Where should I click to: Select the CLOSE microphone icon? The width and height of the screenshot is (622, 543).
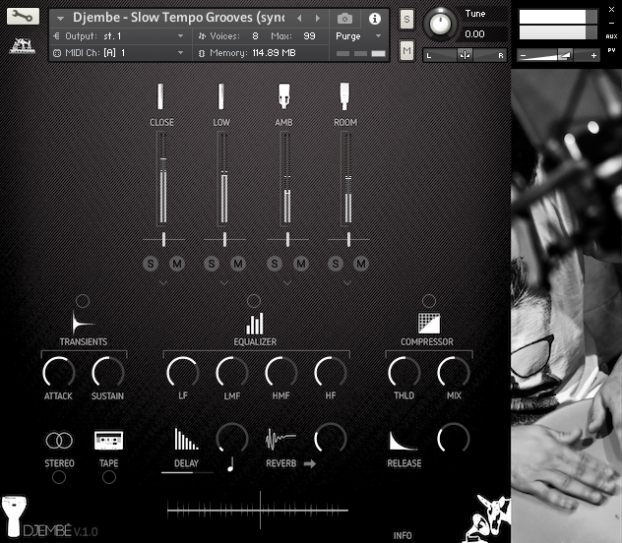click(x=160, y=96)
